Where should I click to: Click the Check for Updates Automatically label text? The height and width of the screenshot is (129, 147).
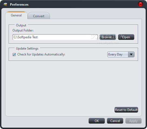click(x=41, y=54)
